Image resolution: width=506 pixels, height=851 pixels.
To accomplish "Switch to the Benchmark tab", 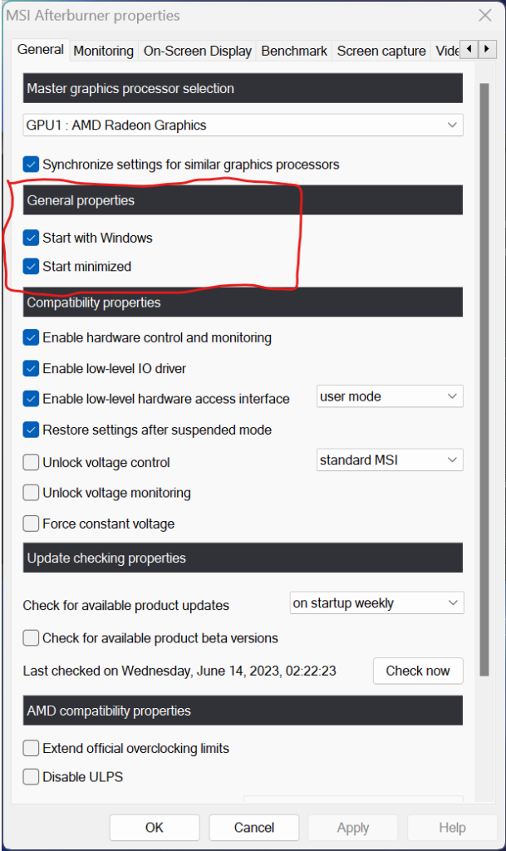I will point(294,51).
